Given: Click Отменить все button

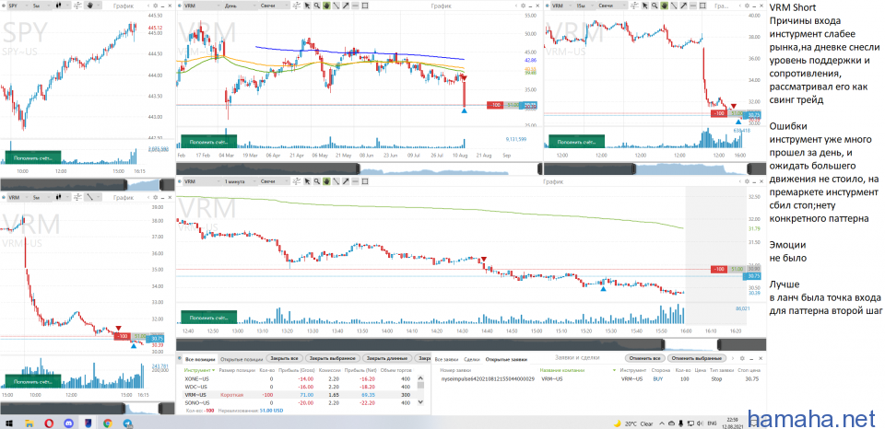Looking at the screenshot, I should 645,358.
